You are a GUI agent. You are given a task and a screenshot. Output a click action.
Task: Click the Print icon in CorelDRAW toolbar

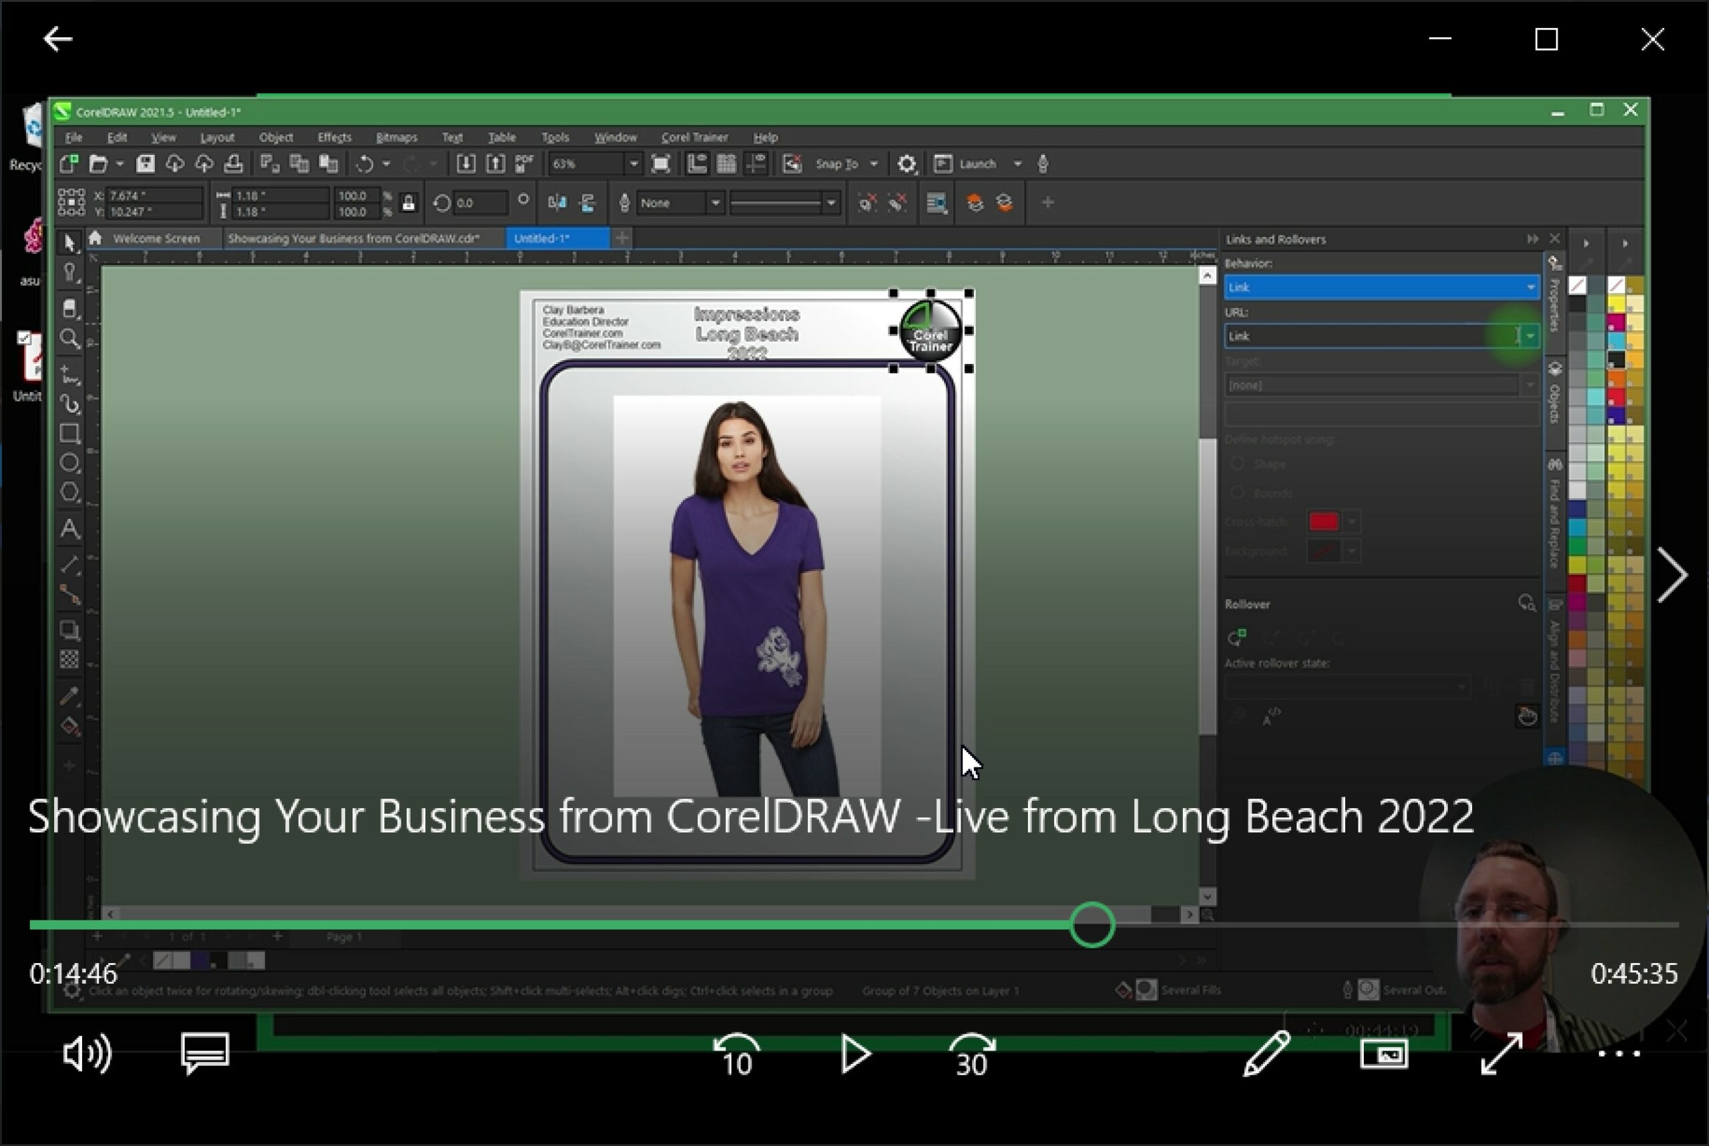(x=233, y=164)
